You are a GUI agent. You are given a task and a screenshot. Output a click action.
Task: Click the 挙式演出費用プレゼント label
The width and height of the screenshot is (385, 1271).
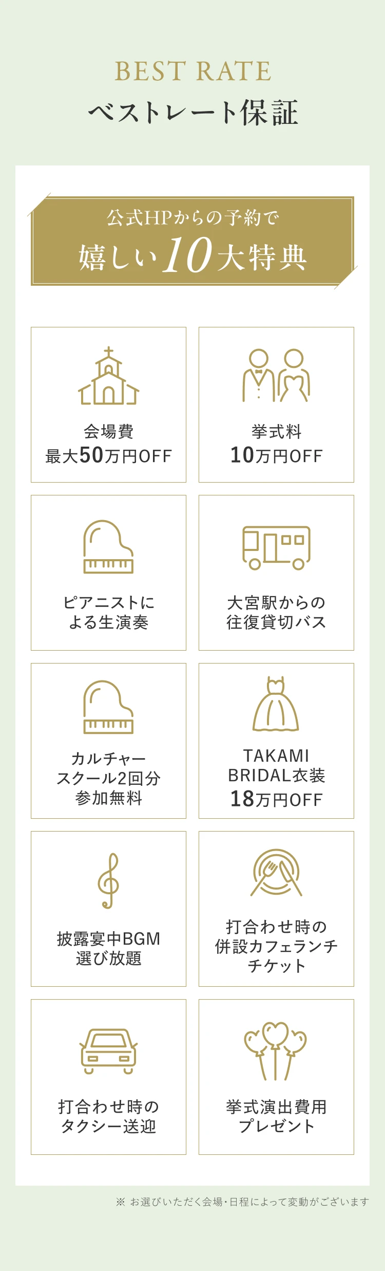[x=276, y=1116]
